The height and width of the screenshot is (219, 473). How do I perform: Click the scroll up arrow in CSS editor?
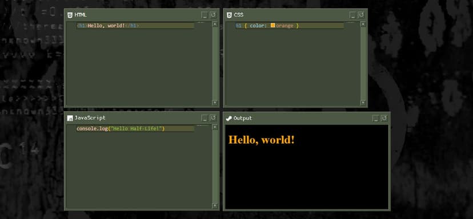pos(363,25)
